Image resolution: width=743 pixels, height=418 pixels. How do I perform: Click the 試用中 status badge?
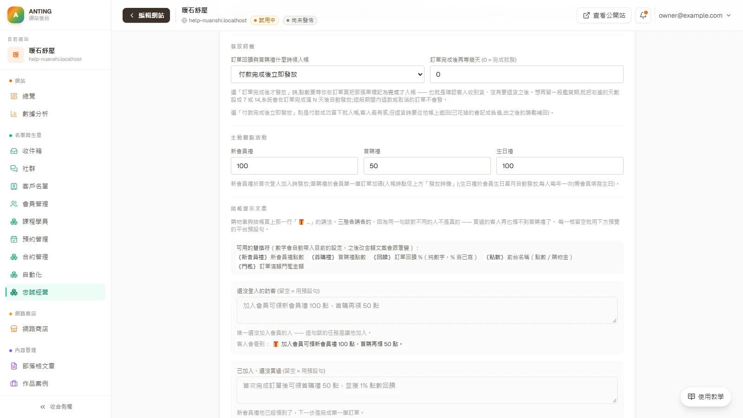tap(265, 20)
